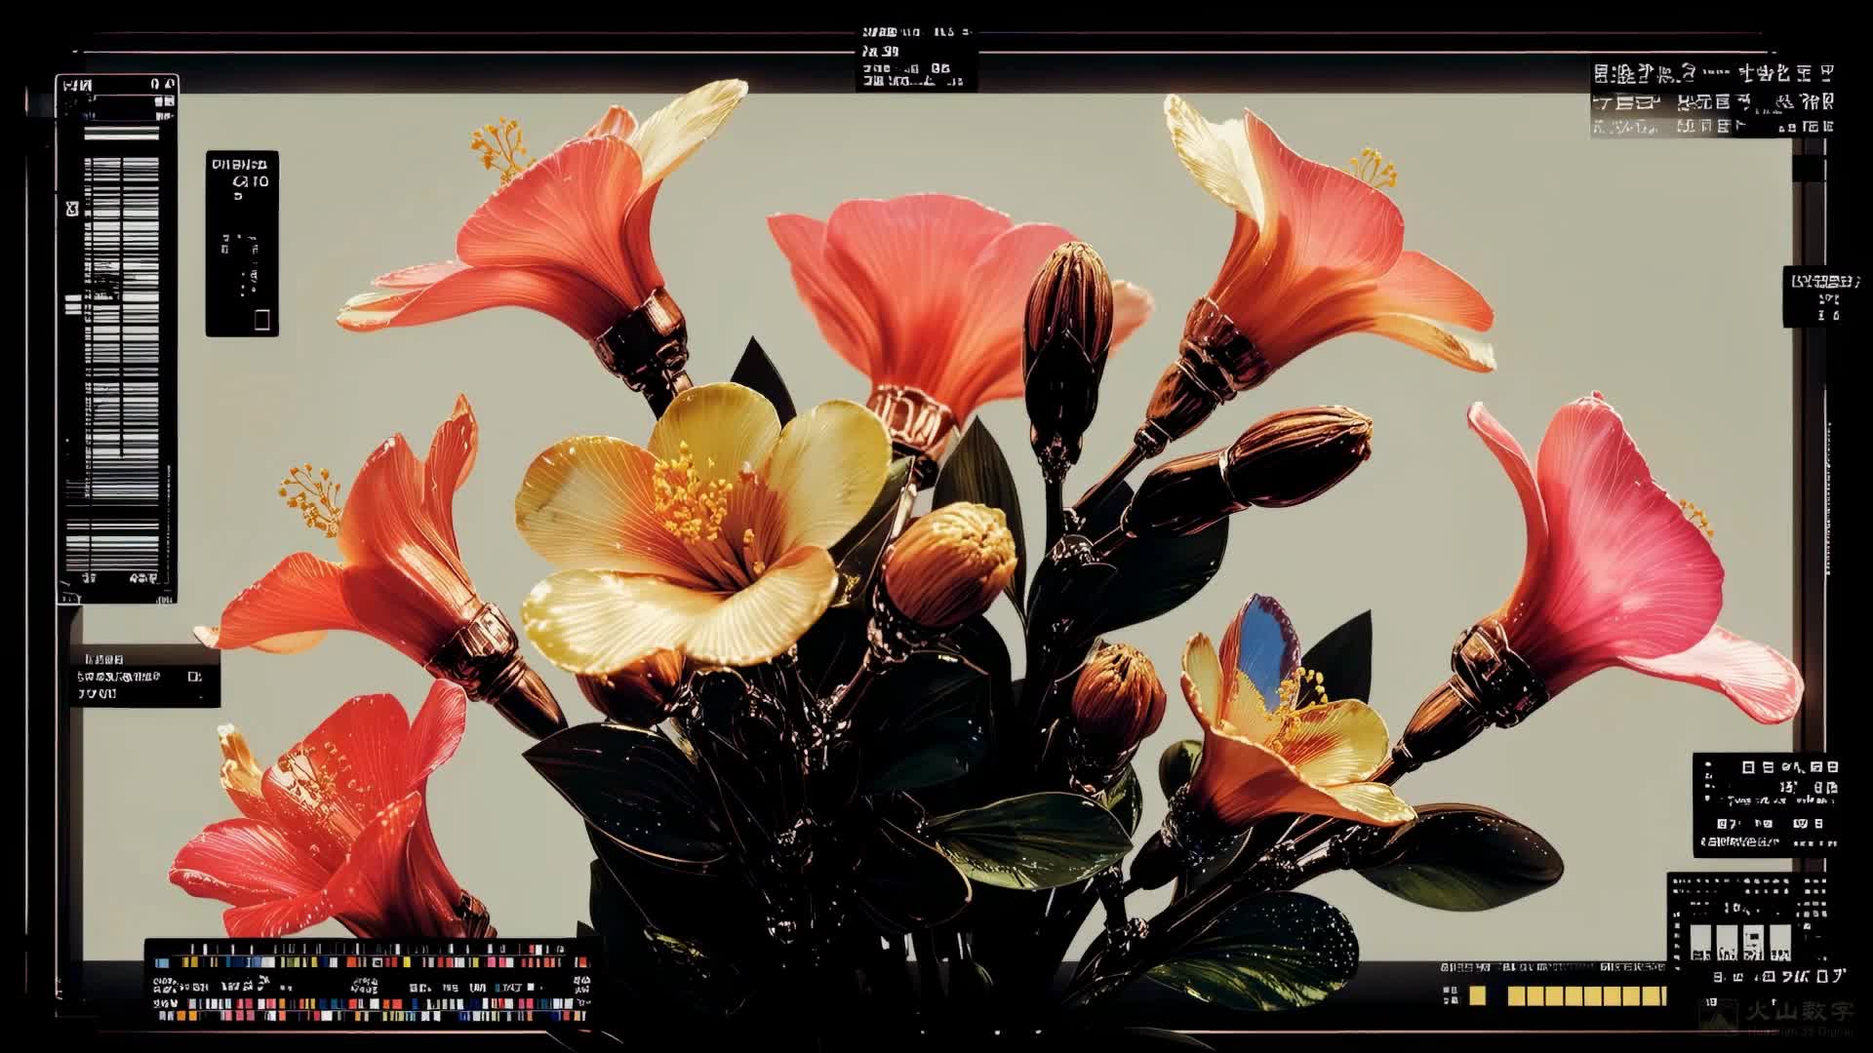Click the small square icon in the bottom color strip
This screenshot has height=1053, width=1873.
[378, 962]
